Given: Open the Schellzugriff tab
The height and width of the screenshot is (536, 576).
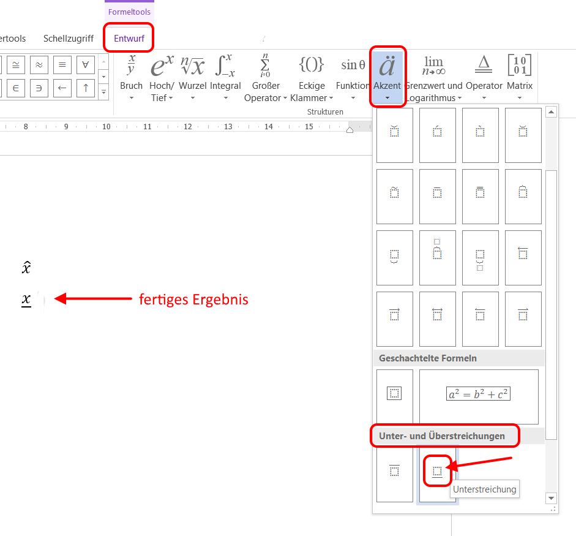Looking at the screenshot, I should click(x=68, y=37).
